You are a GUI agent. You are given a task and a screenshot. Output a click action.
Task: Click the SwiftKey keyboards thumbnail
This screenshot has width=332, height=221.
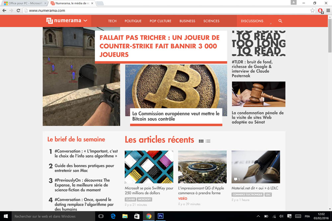coord(149,167)
